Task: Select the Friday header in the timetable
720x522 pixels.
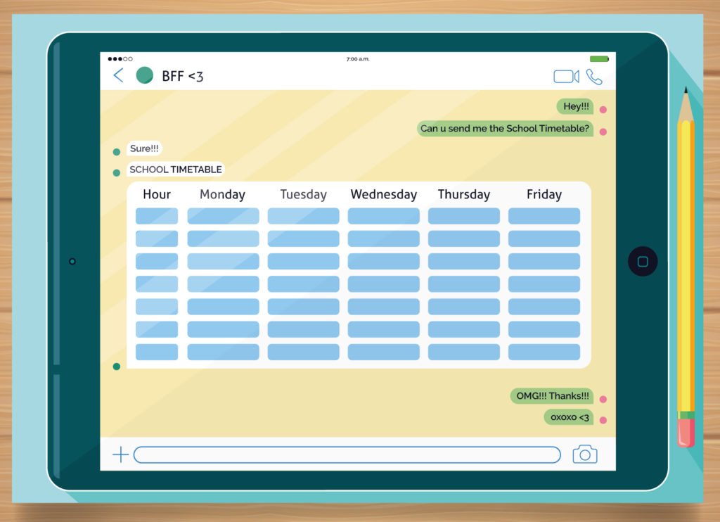Action: pyautogui.click(x=544, y=194)
